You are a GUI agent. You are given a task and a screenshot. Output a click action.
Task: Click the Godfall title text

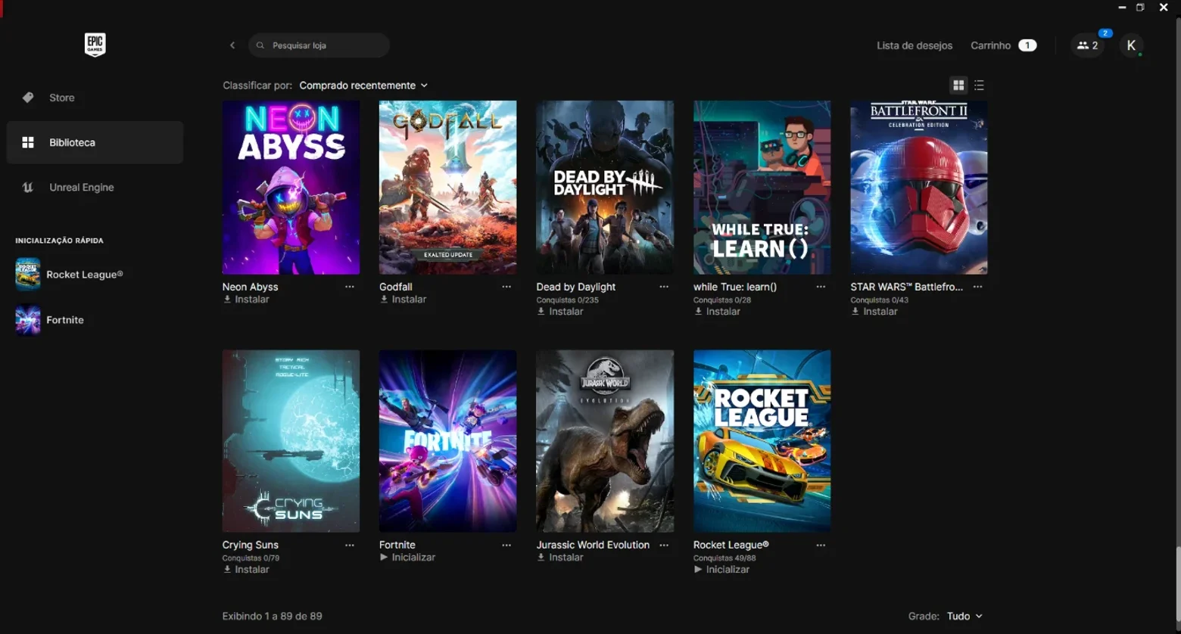396,287
